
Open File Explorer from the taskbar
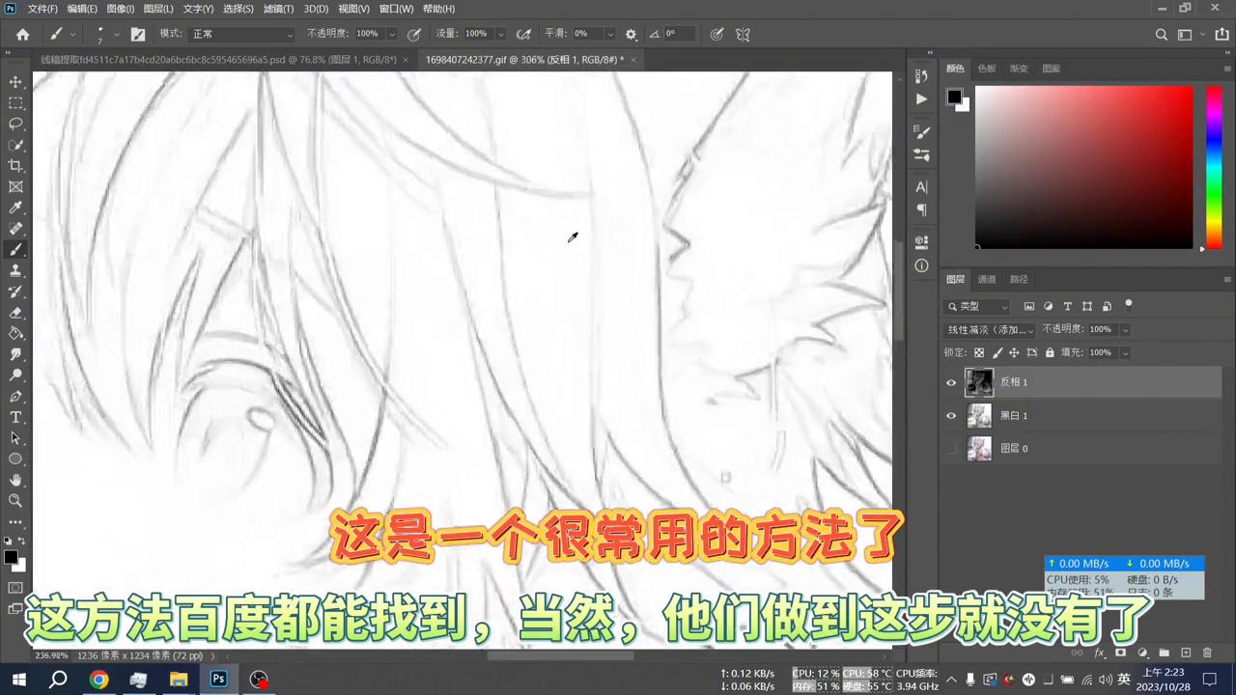(179, 679)
